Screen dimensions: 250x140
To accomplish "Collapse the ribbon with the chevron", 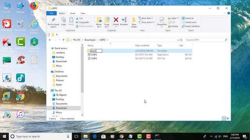I will coord(225,13).
